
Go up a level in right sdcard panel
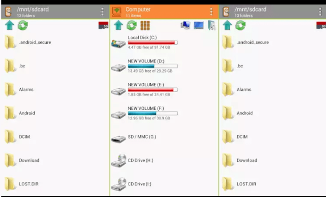click(x=227, y=25)
